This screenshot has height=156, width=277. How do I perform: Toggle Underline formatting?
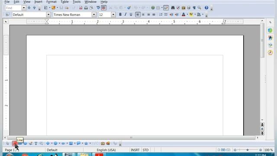point(131,15)
